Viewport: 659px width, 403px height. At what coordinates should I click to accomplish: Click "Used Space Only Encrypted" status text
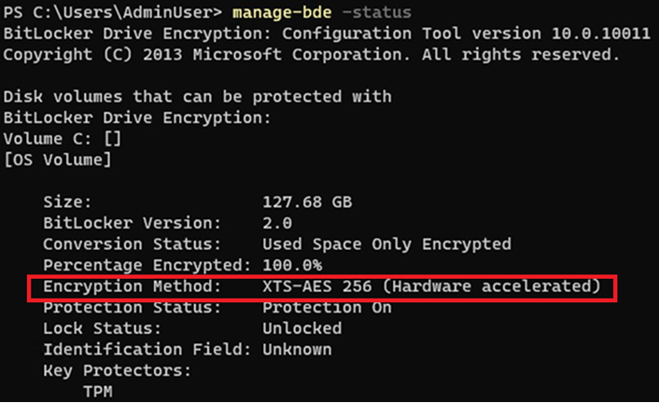(x=386, y=243)
